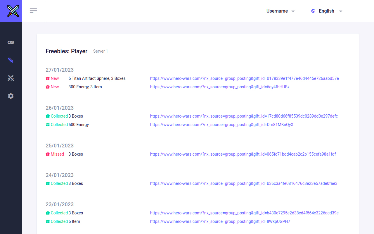Open the crossed swords sidebar page

(11, 78)
